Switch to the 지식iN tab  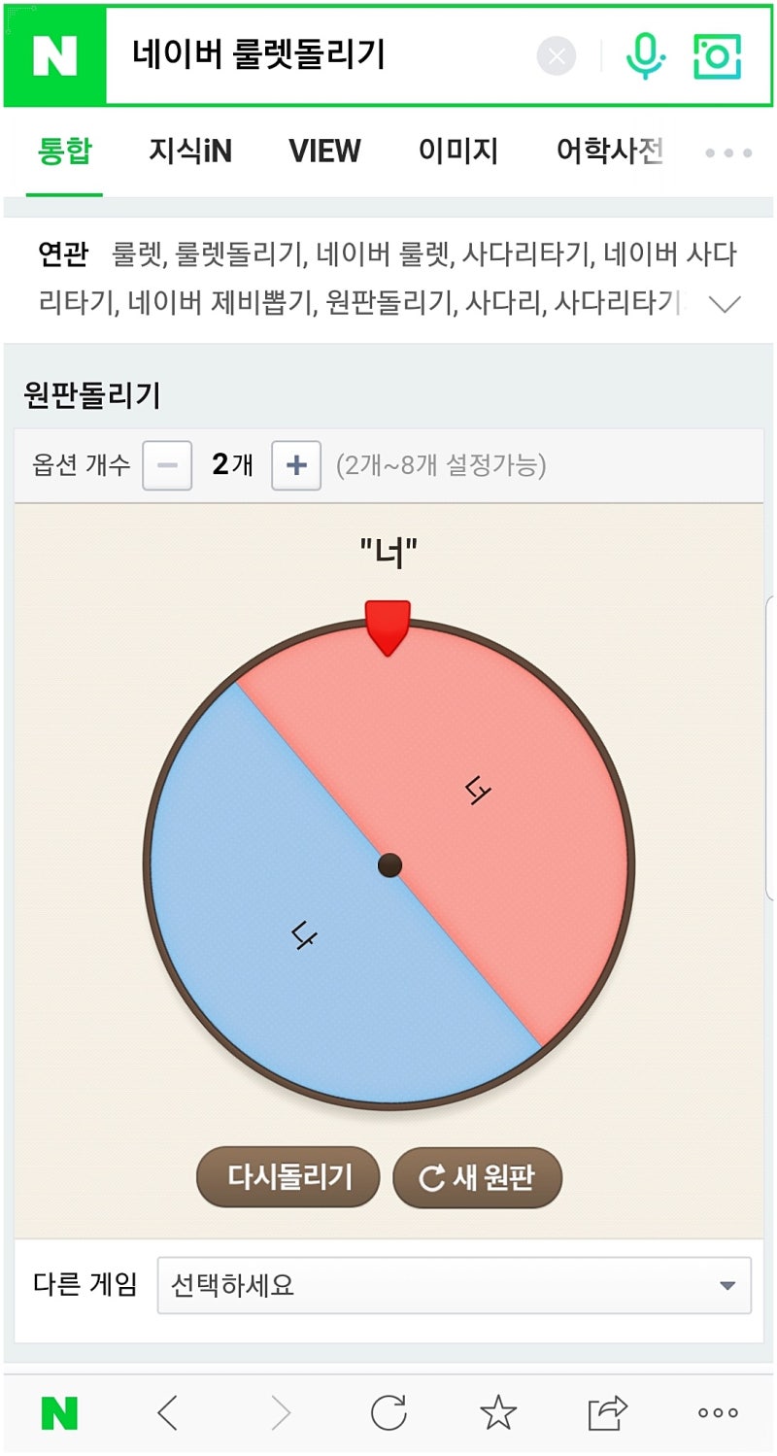(x=190, y=152)
